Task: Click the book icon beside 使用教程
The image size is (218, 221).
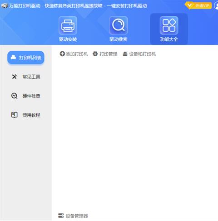Action: click(x=15, y=115)
